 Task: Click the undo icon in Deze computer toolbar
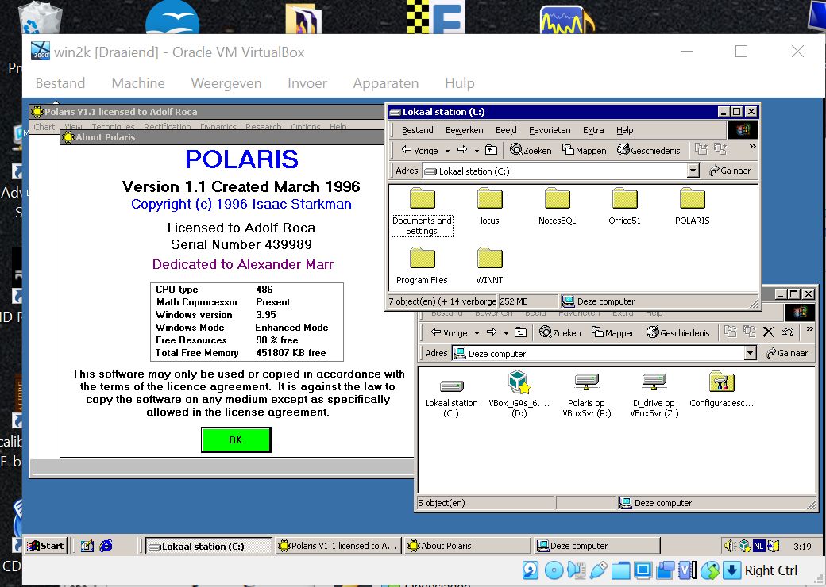pos(788,332)
